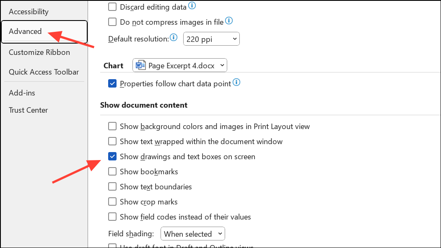Check Do not compress images in file
This screenshot has width=441, height=248.
coord(112,22)
